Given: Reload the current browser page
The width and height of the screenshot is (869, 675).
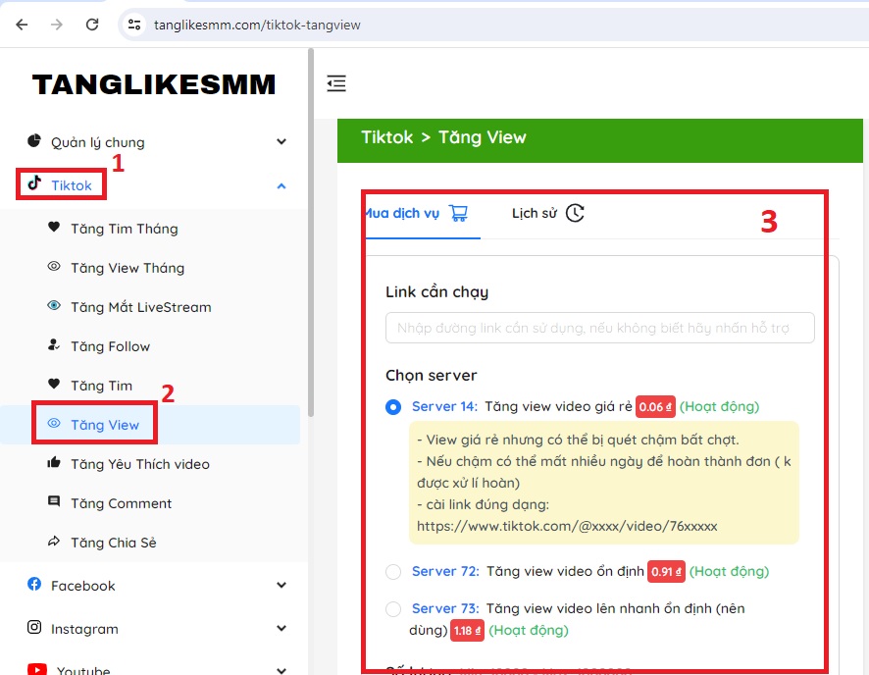Looking at the screenshot, I should pyautogui.click(x=92, y=25).
